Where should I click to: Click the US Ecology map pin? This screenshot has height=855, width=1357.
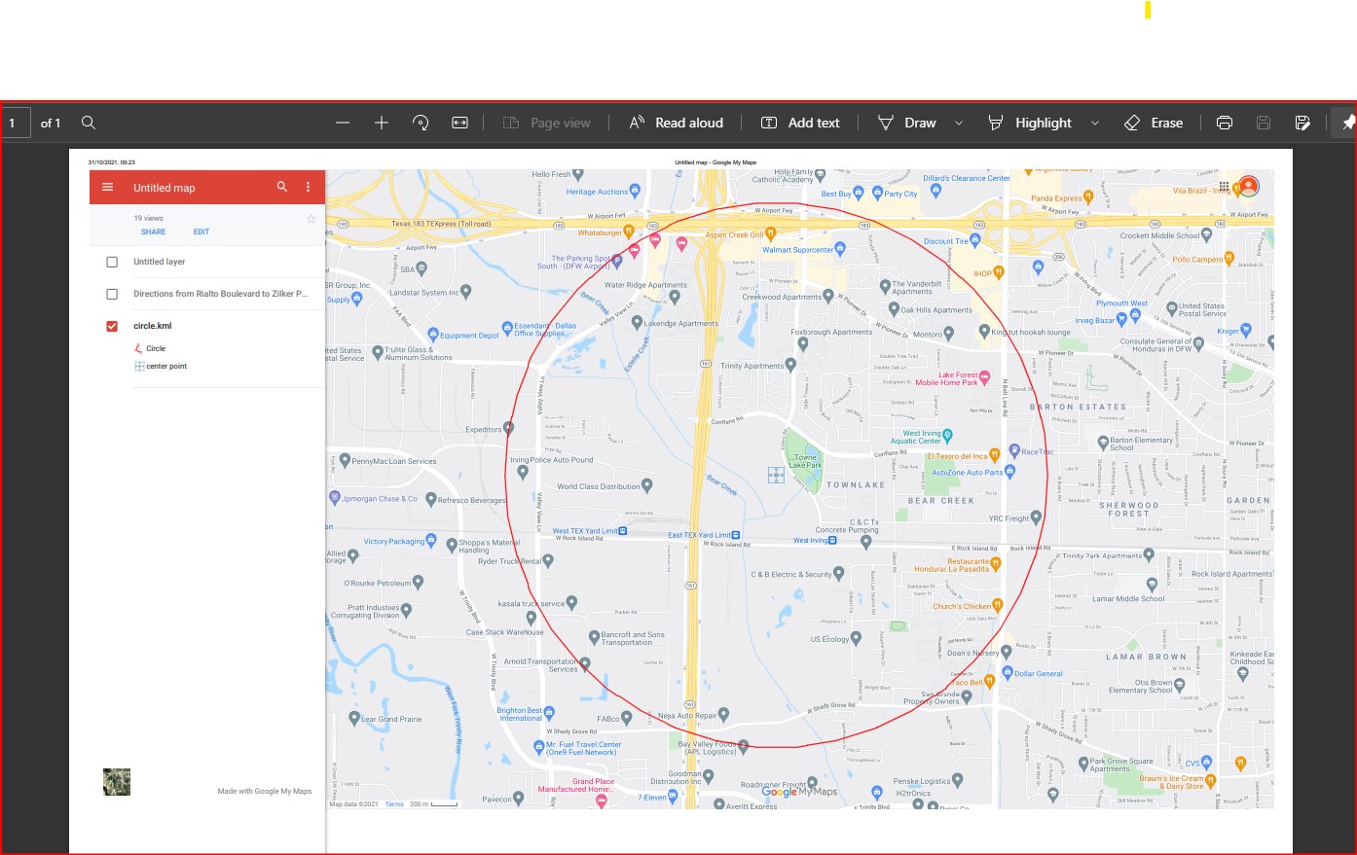pos(857,638)
